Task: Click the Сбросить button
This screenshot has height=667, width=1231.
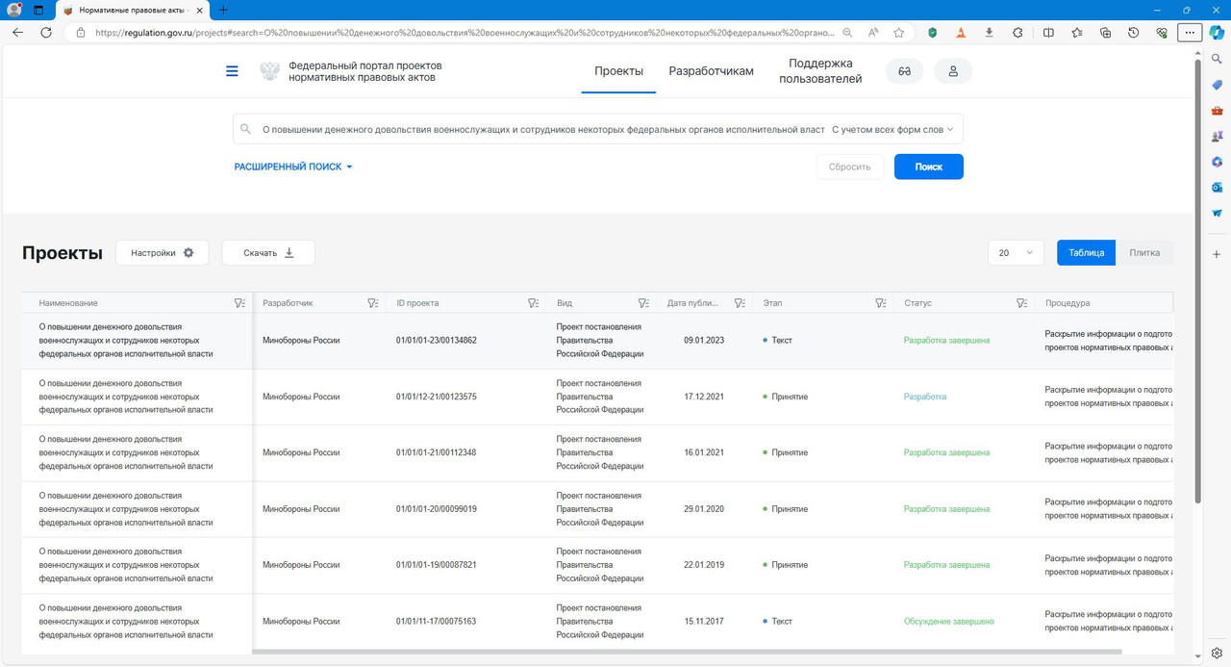Action: point(850,167)
